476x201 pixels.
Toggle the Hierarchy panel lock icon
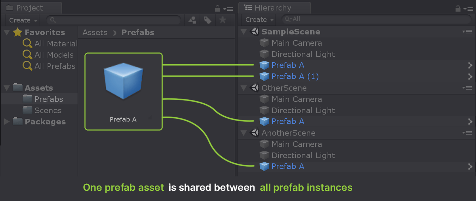click(458, 8)
